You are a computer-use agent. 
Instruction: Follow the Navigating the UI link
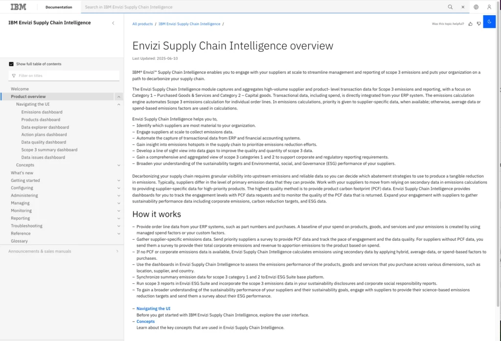tap(153, 309)
